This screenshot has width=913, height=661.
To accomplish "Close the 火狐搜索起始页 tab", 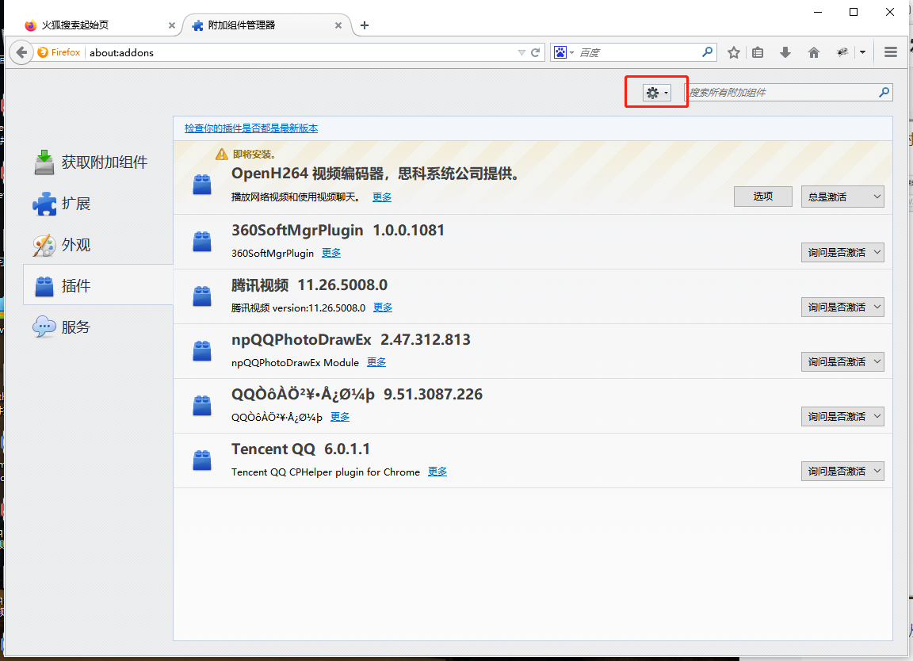I will pos(172,25).
